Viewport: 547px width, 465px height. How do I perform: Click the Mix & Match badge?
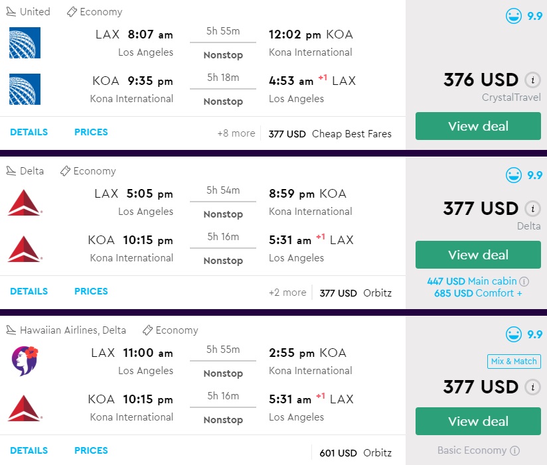click(514, 362)
